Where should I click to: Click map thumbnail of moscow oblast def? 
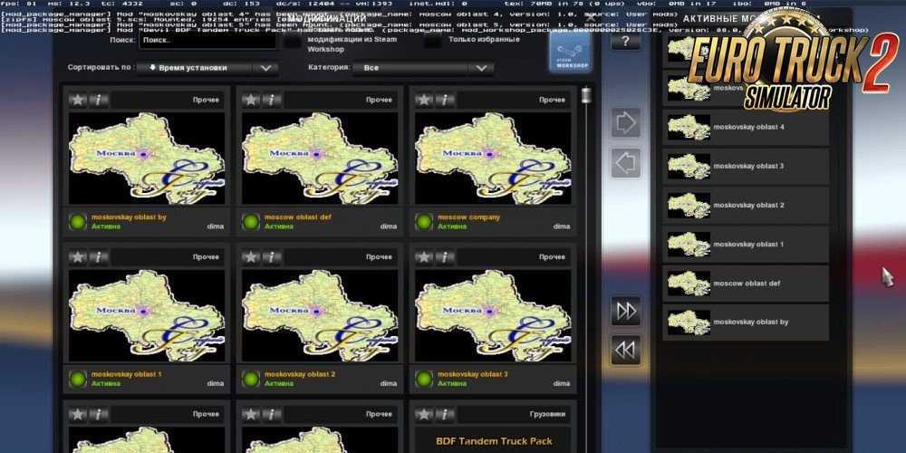[x=320, y=159]
